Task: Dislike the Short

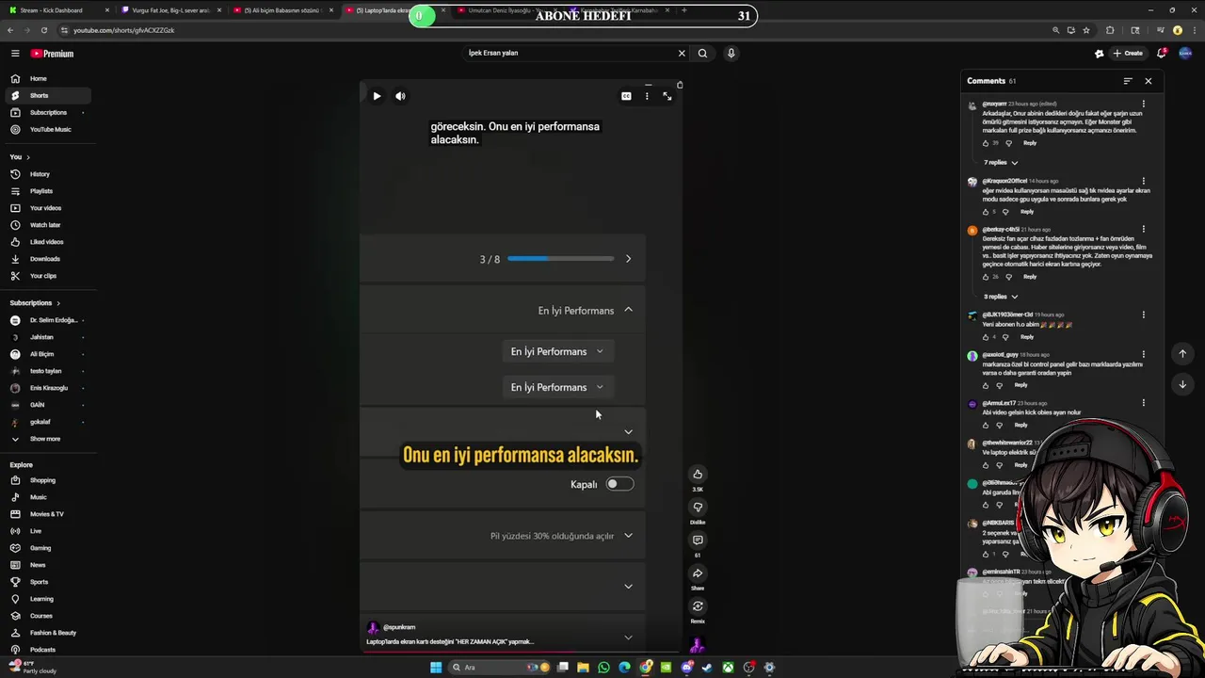Action: (698, 507)
